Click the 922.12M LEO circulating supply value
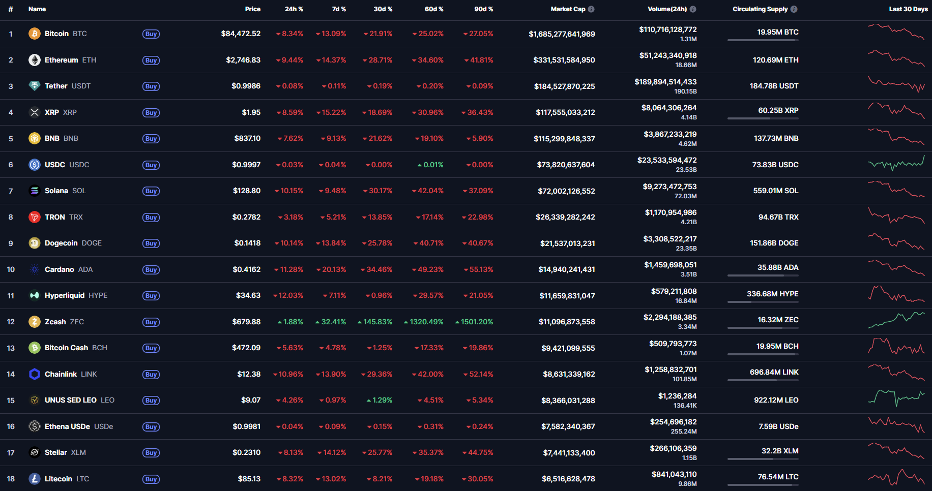 [x=776, y=400]
